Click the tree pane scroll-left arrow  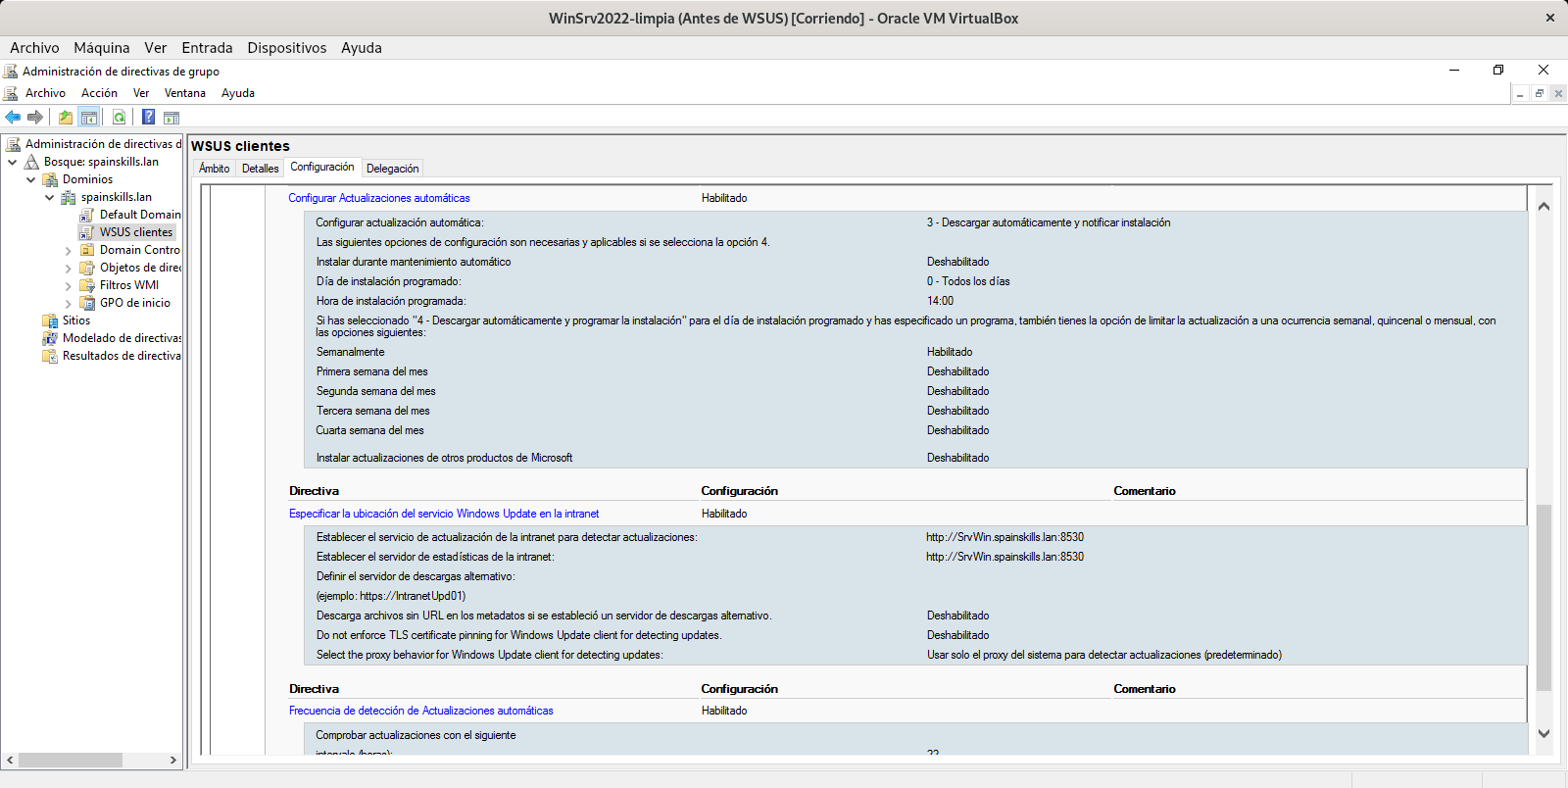click(10, 760)
